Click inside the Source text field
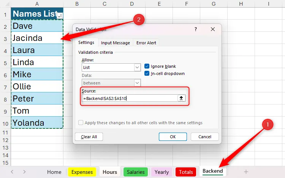The height and width of the screenshot is (178, 285). [129, 98]
